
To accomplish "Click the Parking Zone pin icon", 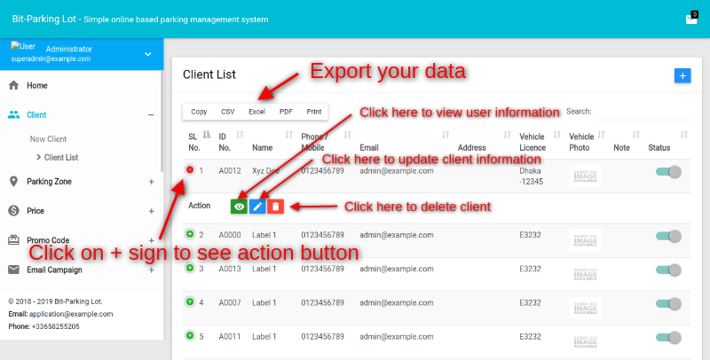I will click(13, 181).
